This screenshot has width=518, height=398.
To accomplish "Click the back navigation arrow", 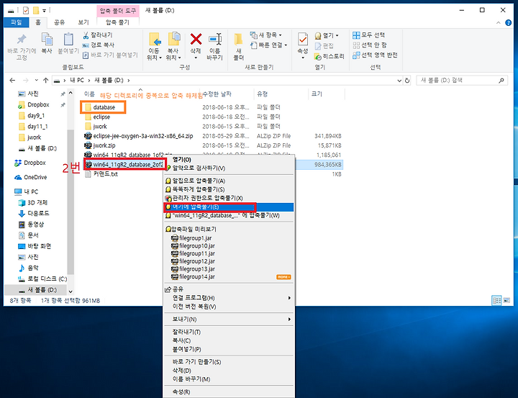I will pyautogui.click(x=12, y=81).
